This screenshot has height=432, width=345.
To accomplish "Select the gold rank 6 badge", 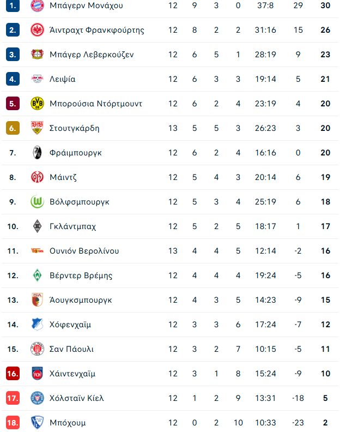I will click(13, 128).
